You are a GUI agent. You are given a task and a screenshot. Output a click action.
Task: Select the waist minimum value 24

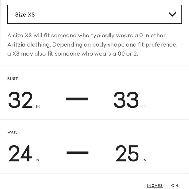(x=20, y=153)
